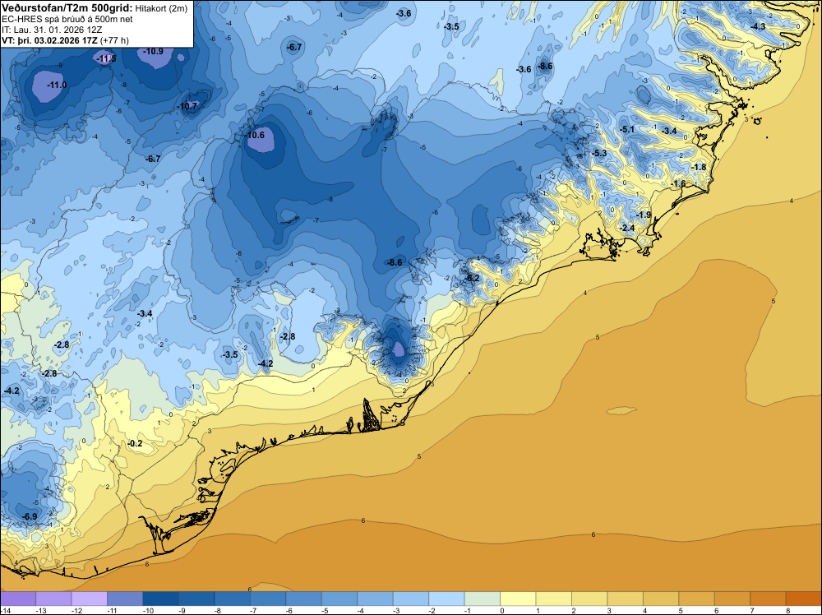Click the -11.0 temperature label
Screen dimensions: 822x615
tap(57, 85)
